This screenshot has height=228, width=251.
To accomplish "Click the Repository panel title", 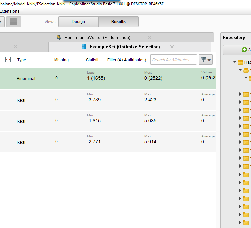I will coord(234,37).
